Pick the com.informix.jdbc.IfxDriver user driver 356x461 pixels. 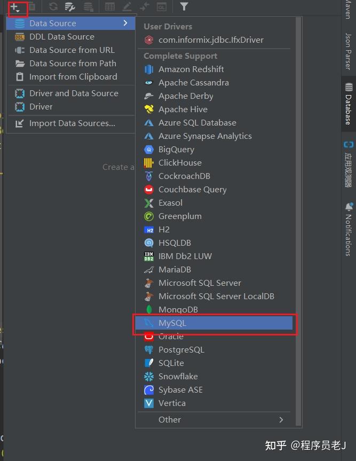(211, 40)
